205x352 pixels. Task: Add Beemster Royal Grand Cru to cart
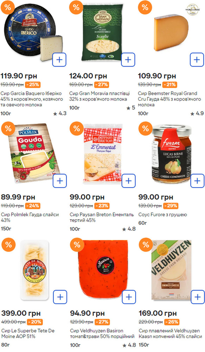pos(197,60)
